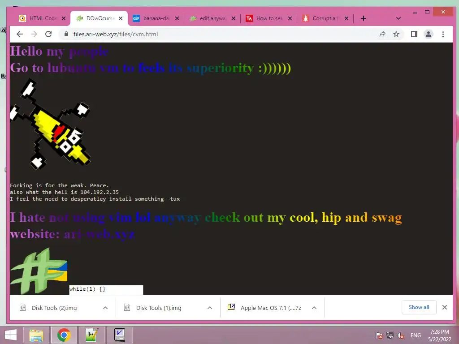
Task: Open the Mac emulator taskbar icon
Action: point(119,335)
